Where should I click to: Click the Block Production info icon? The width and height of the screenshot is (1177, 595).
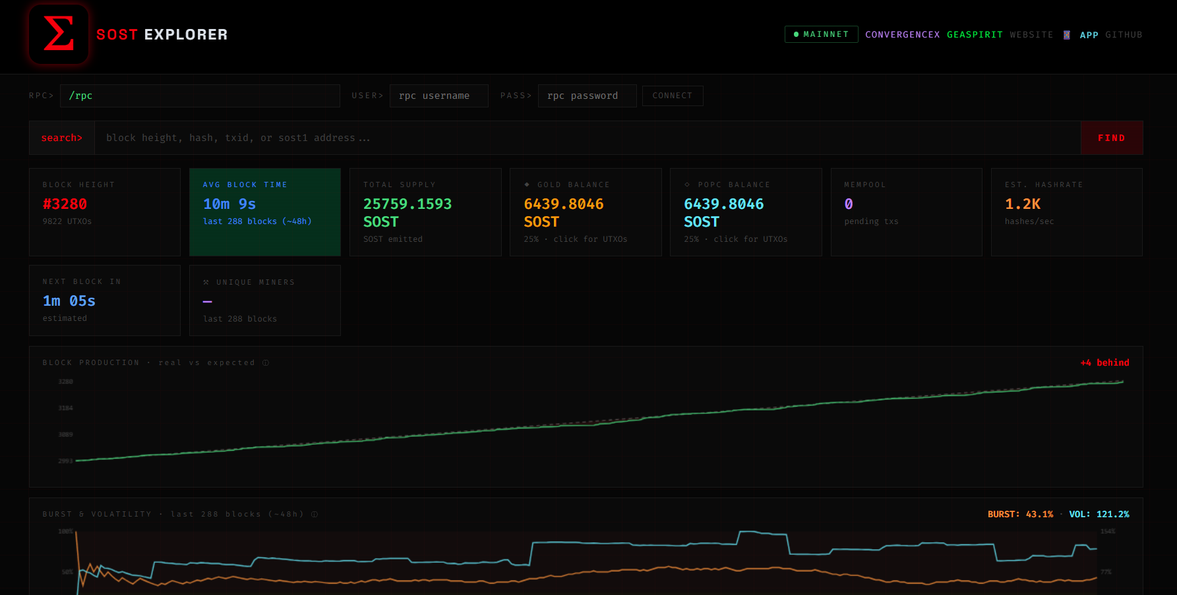pos(266,363)
